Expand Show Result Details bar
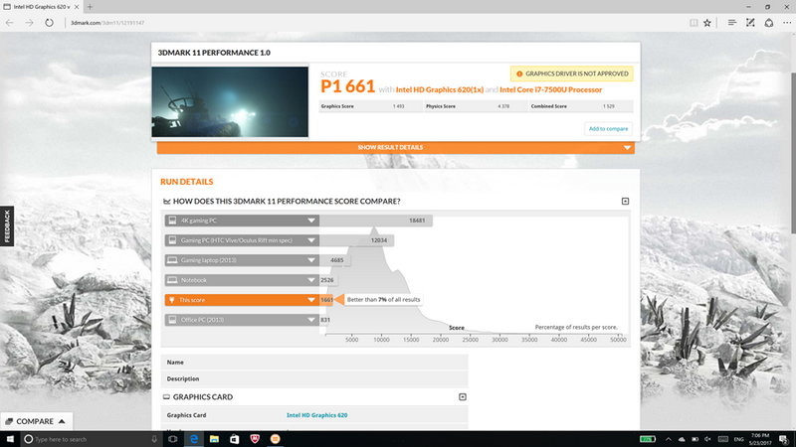 [395, 147]
